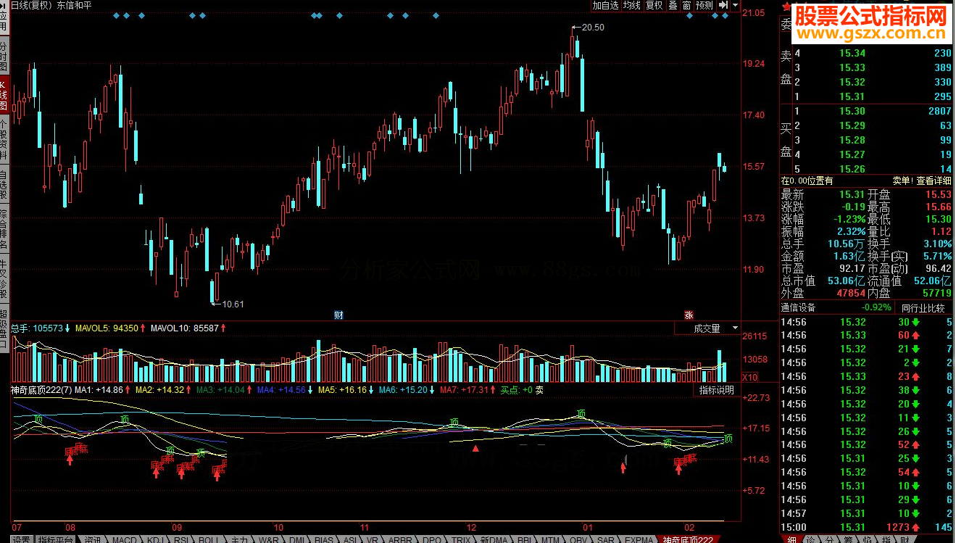Click the 通信设备 sector label
This screenshot has height=543, width=956.
tap(798, 307)
